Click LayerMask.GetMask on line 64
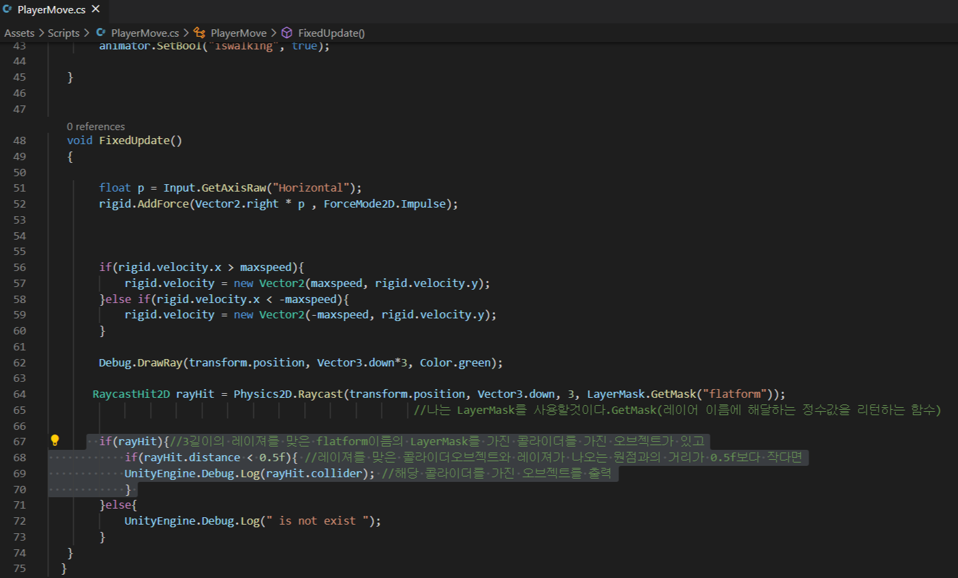The width and height of the screenshot is (958, 578). tap(641, 394)
